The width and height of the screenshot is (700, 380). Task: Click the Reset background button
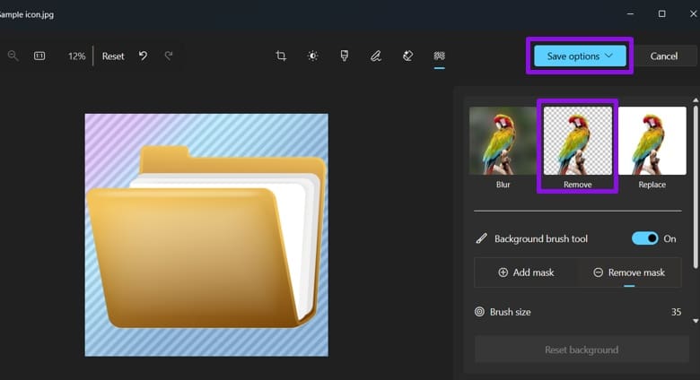coord(582,350)
